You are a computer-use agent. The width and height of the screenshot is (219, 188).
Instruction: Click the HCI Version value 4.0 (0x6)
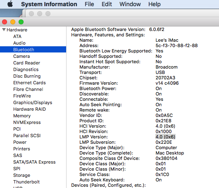165,126
